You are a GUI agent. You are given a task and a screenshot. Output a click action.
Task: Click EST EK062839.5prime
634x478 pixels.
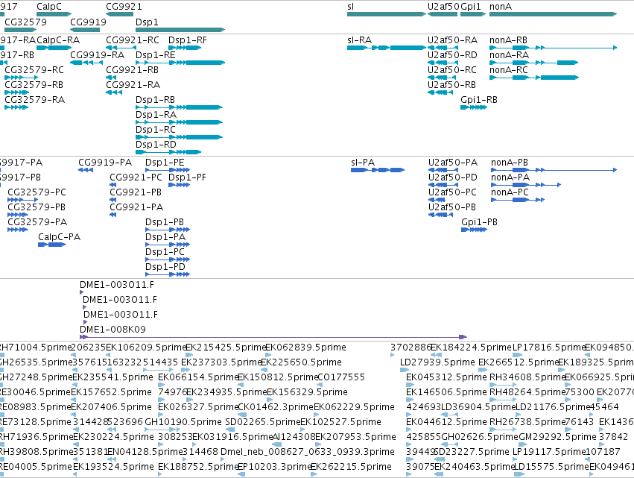pos(305,348)
